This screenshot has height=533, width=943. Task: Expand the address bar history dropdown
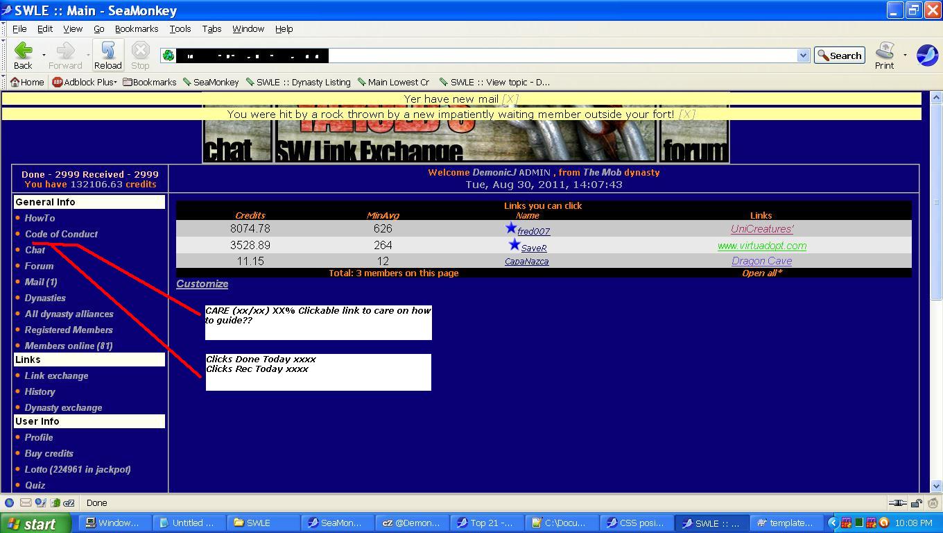click(x=803, y=56)
